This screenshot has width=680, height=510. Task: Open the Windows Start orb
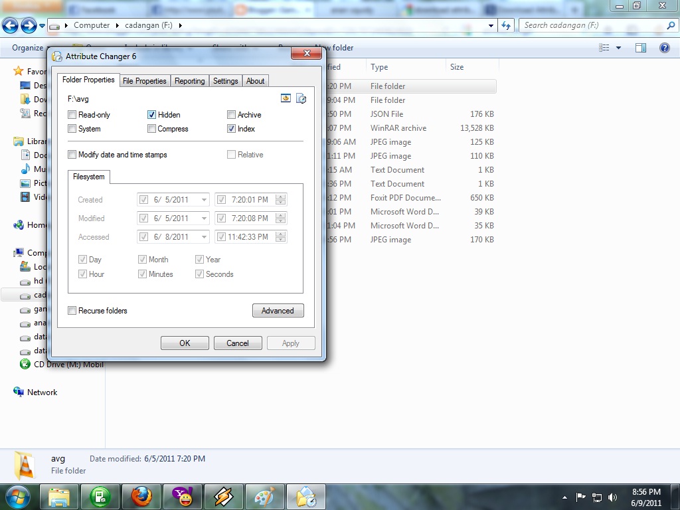[x=17, y=497]
